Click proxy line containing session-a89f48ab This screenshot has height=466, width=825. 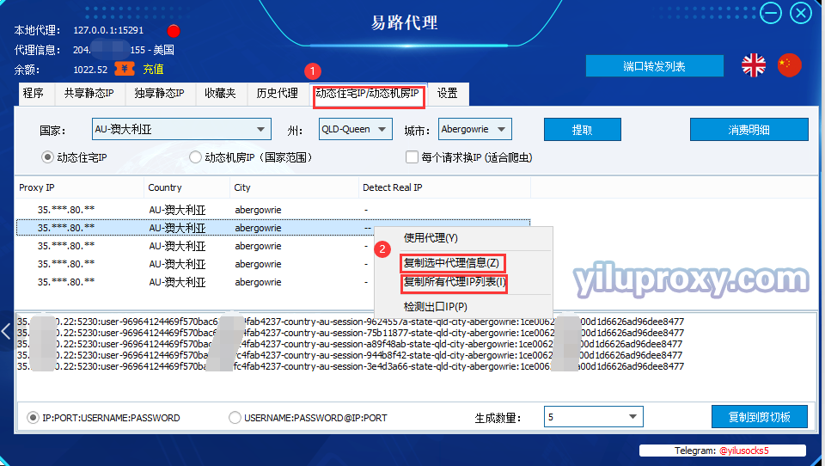(x=350, y=344)
